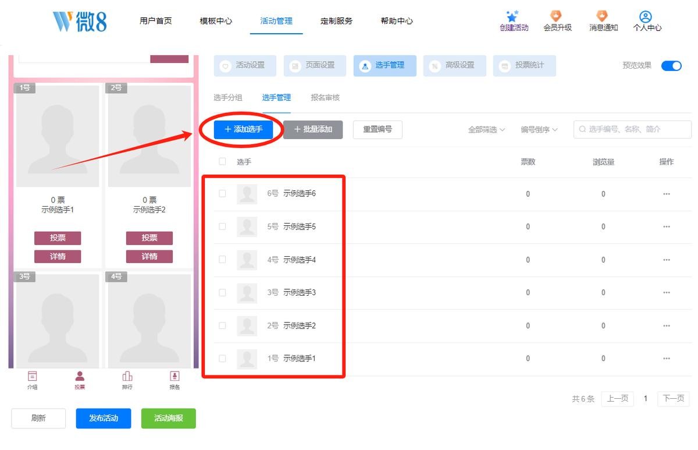The height and width of the screenshot is (450, 698).
Task: Check the box for 示例选手5
Action: [x=222, y=226]
